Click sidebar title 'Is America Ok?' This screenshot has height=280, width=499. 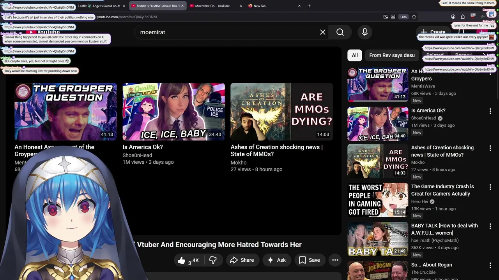pyautogui.click(x=428, y=110)
